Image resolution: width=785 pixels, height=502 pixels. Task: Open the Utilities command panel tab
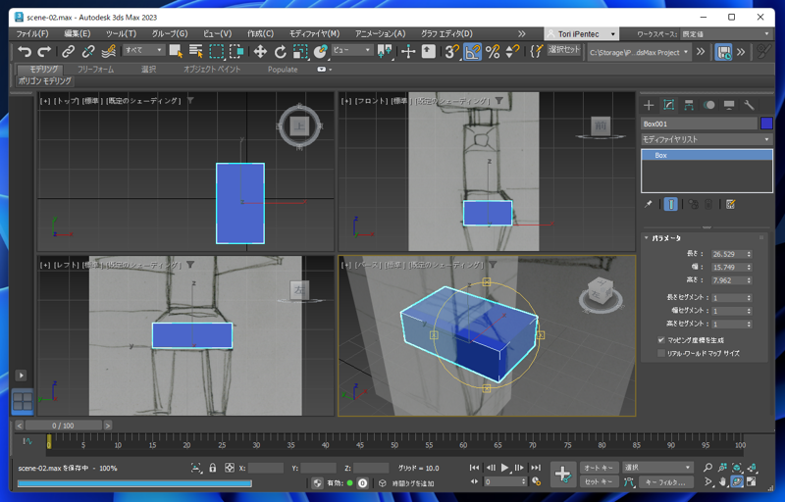[x=749, y=105]
